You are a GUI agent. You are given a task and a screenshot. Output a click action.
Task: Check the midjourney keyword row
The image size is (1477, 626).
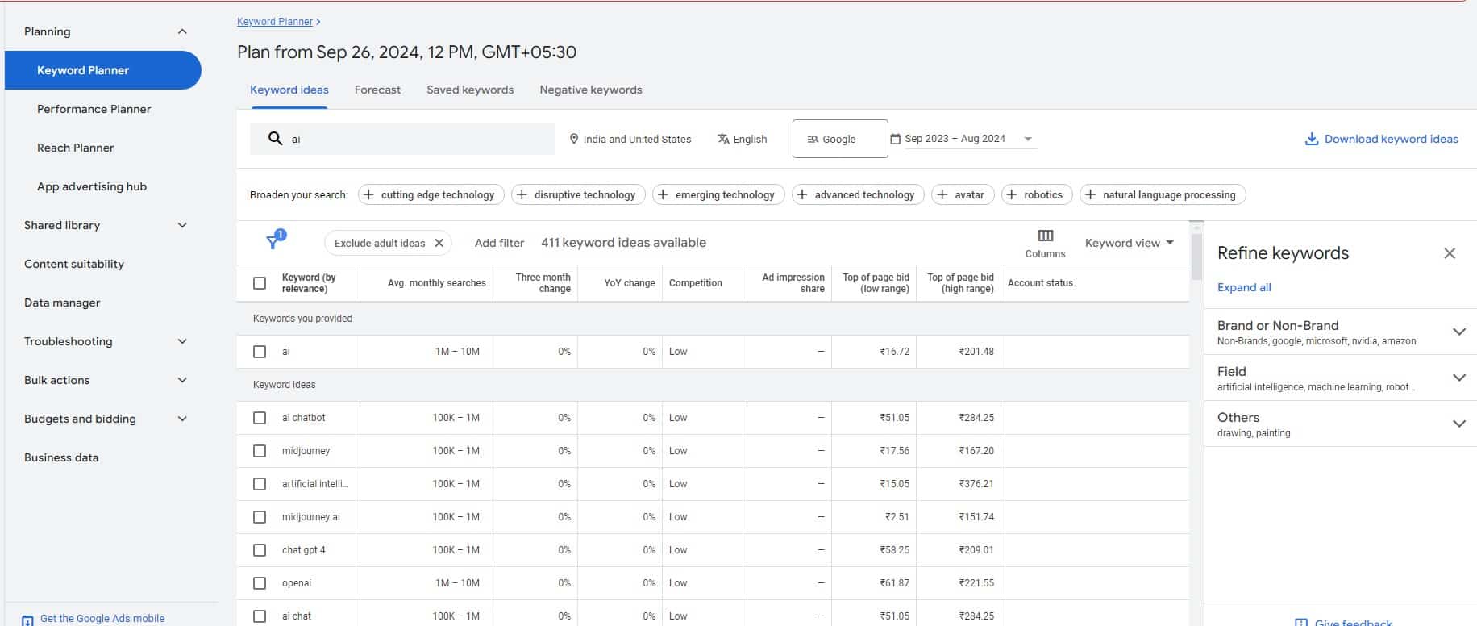click(x=260, y=451)
